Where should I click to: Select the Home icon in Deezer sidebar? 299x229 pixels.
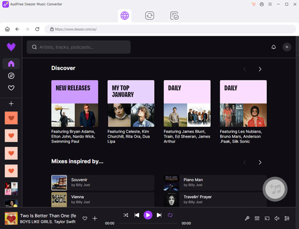coord(11,64)
